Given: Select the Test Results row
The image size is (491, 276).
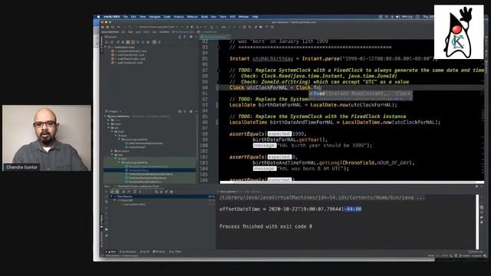Looking at the screenshot, I should click(162, 196).
